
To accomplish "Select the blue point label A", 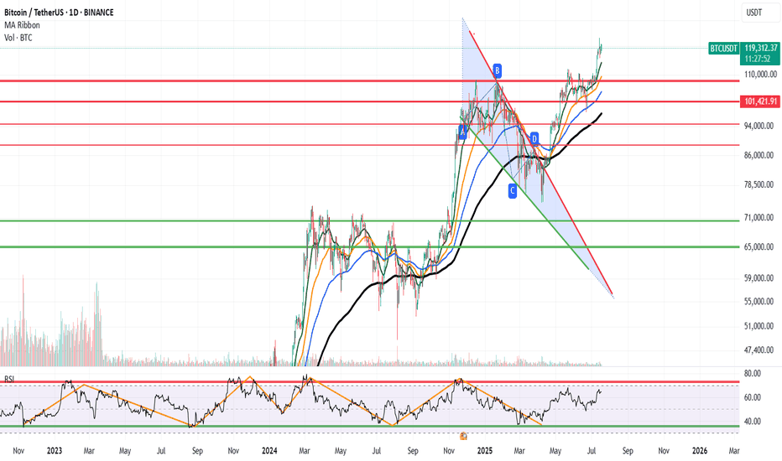I will click(x=462, y=132).
